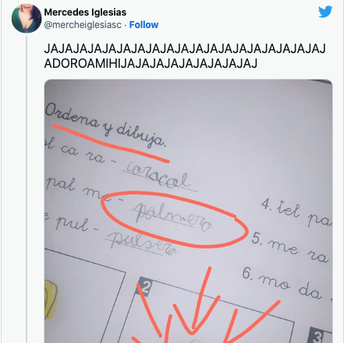This screenshot has height=343, width=344.
Task: Click the JAJAJA tweet text
Action: point(185,56)
